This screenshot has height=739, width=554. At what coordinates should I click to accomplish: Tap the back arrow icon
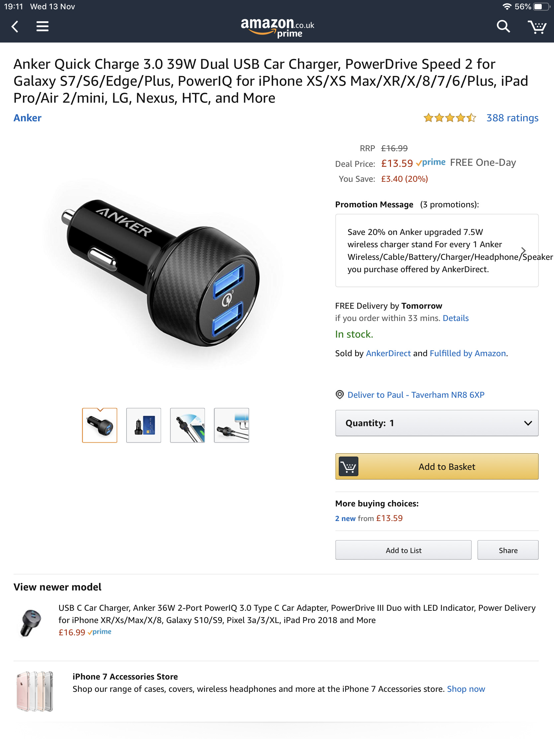[15, 26]
